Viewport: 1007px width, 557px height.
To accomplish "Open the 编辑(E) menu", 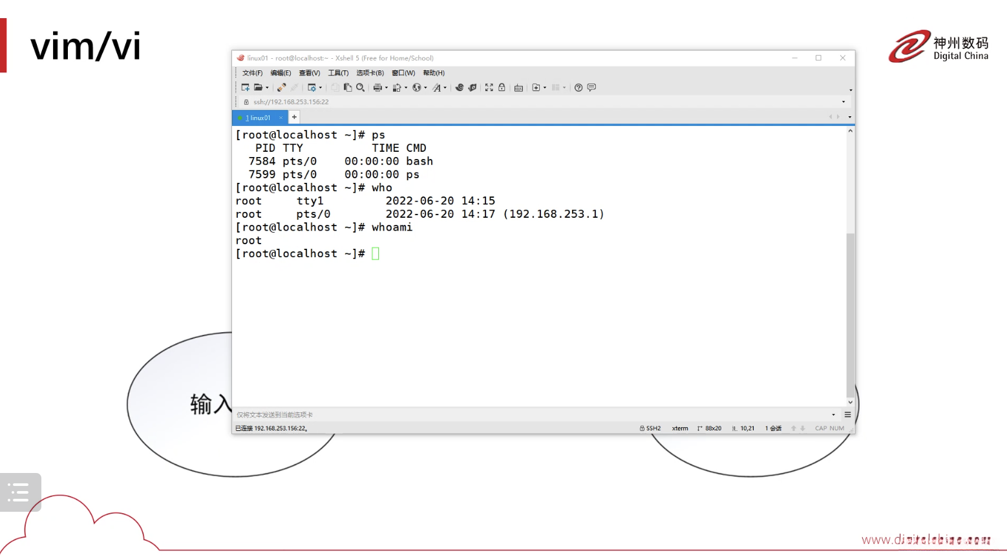I will (x=281, y=73).
